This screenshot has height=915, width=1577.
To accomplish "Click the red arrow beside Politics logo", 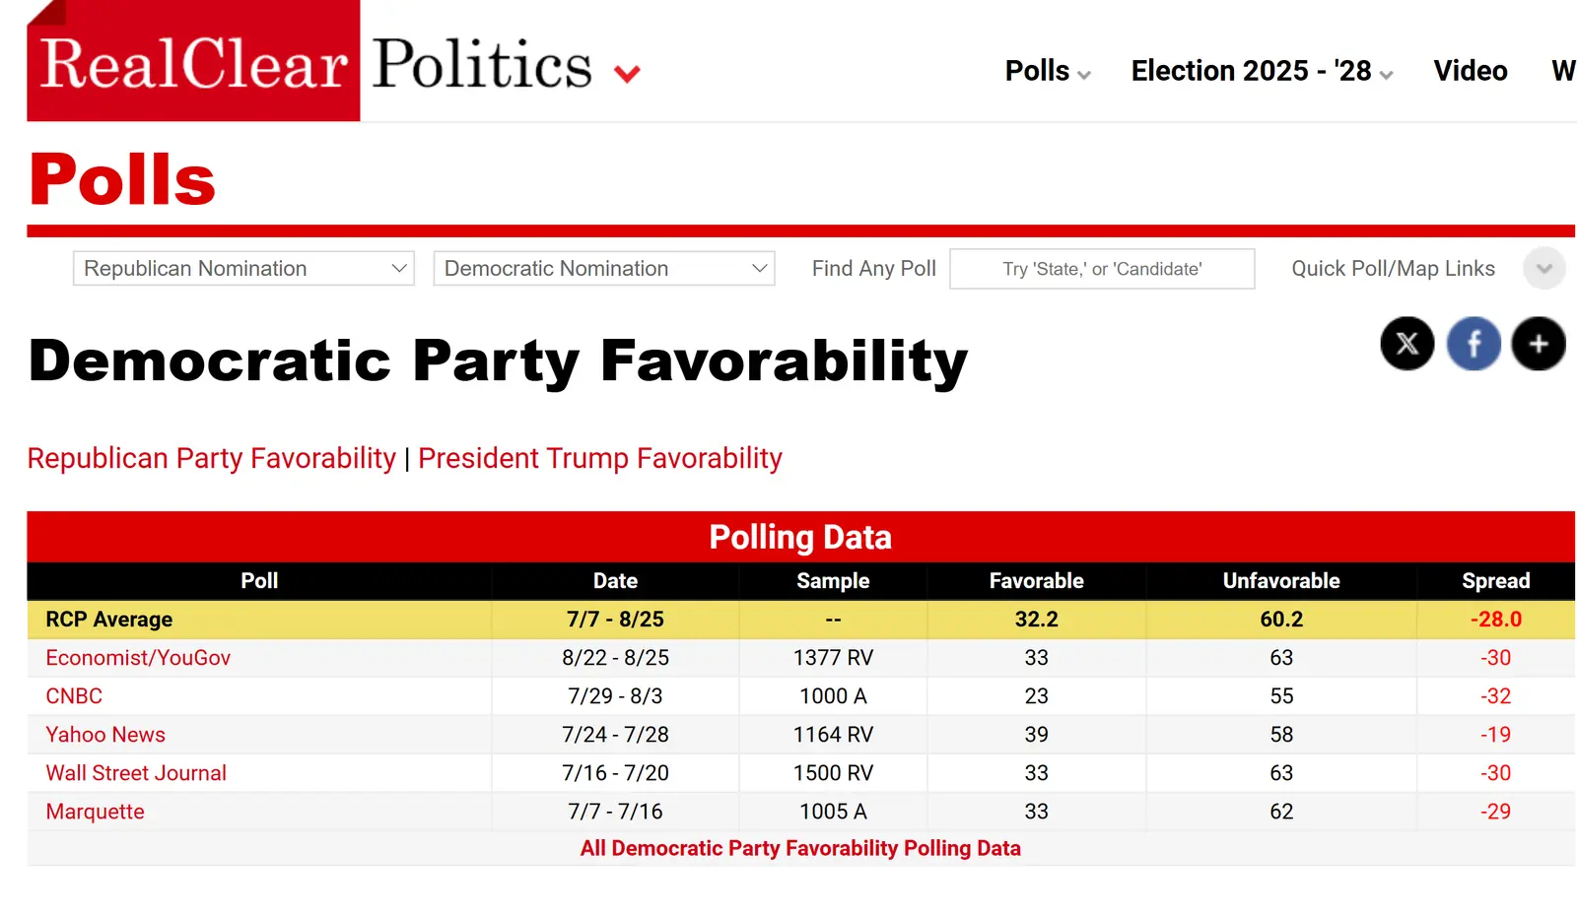I will point(627,73).
